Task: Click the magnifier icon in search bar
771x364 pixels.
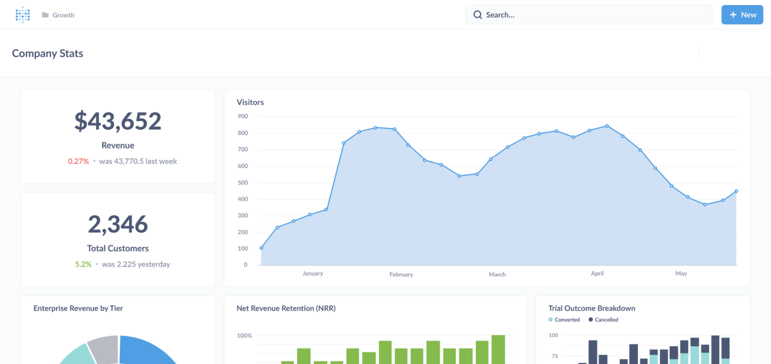Action: 478,15
